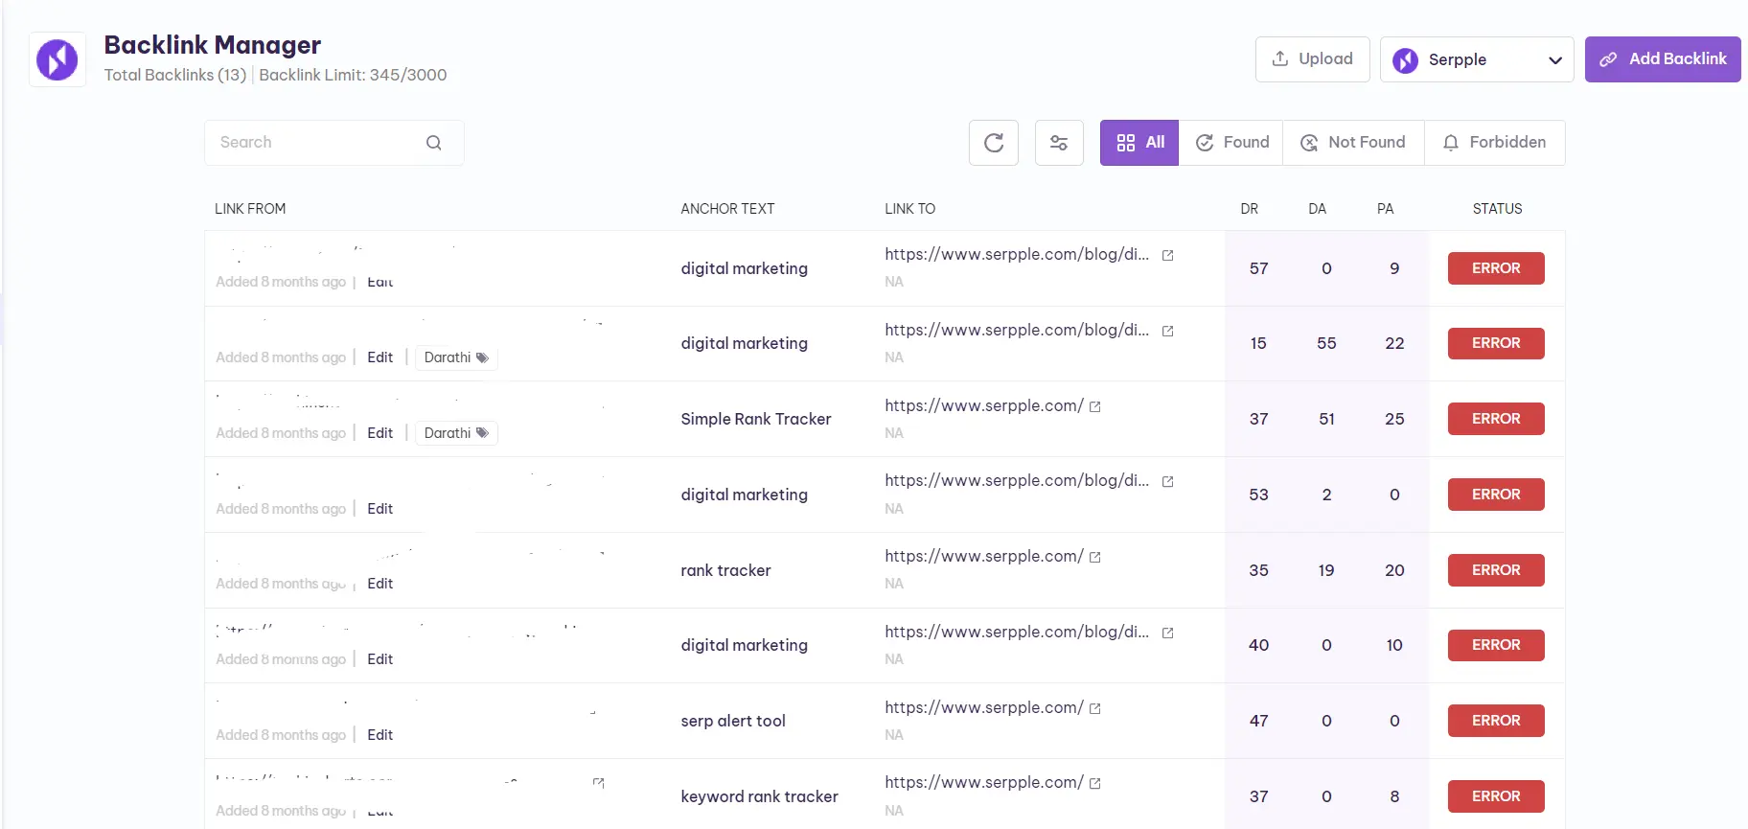Click the Add Backlink button

coord(1663,59)
